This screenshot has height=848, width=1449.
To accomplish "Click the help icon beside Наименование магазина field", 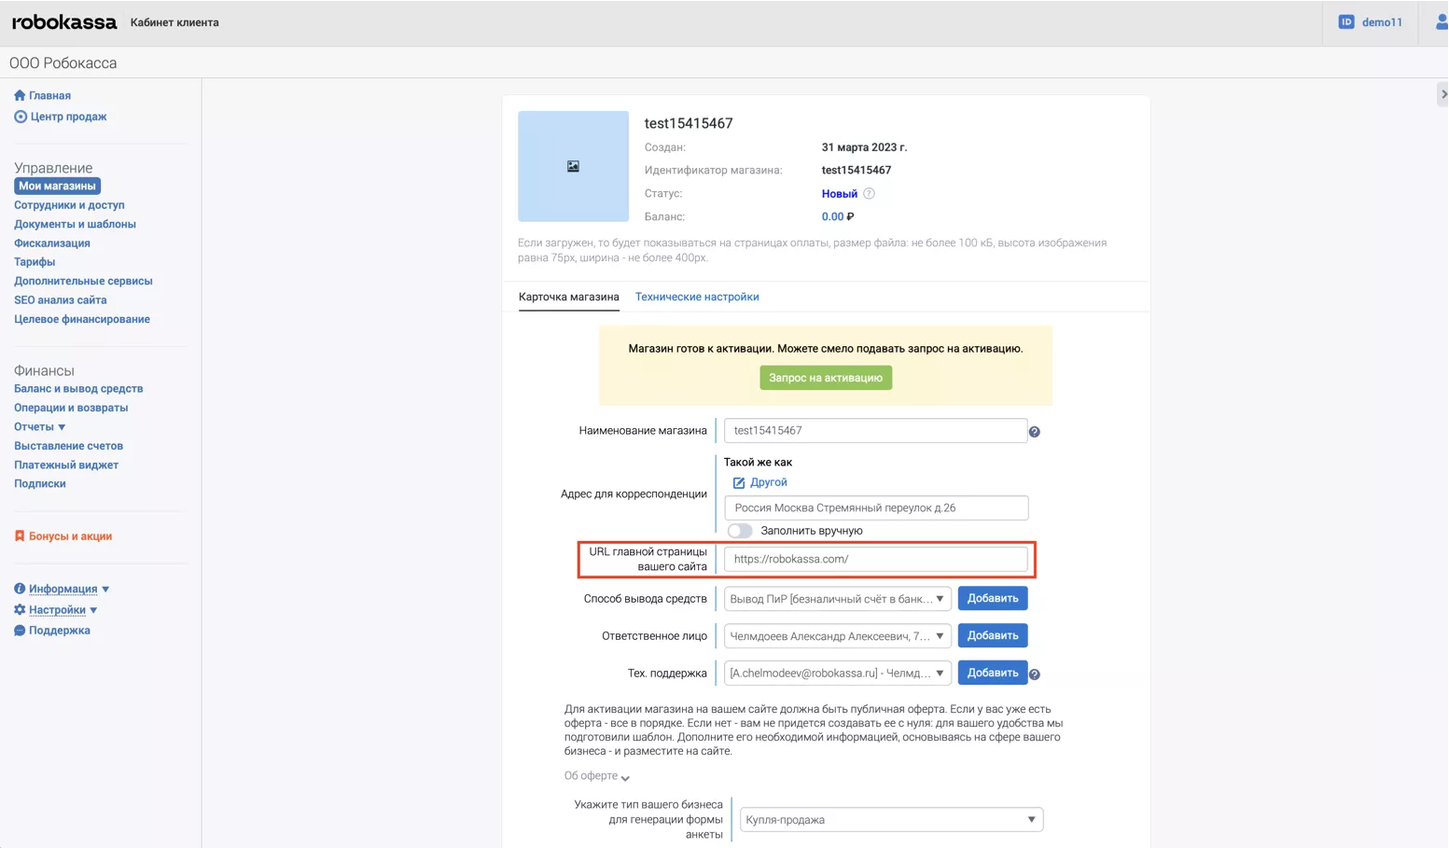I will pos(1035,432).
